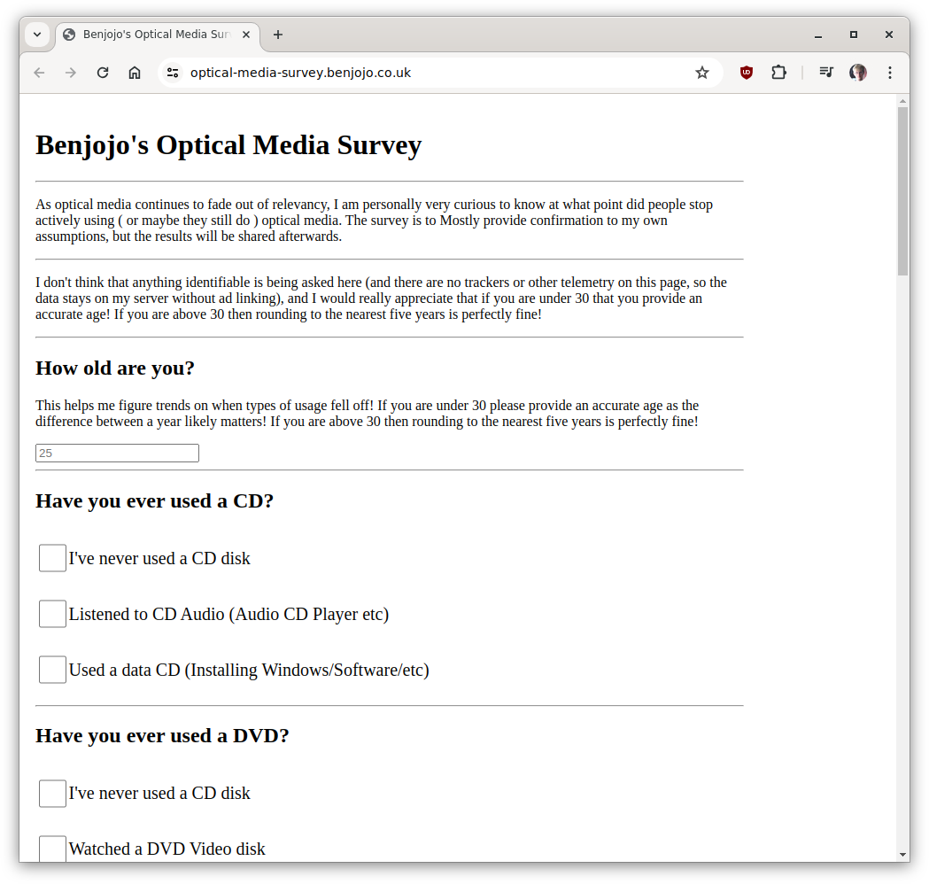Viewport: 929px width, 884px height.
Task: Tick "Listened to CD Audio" checkbox
Action: click(x=52, y=614)
